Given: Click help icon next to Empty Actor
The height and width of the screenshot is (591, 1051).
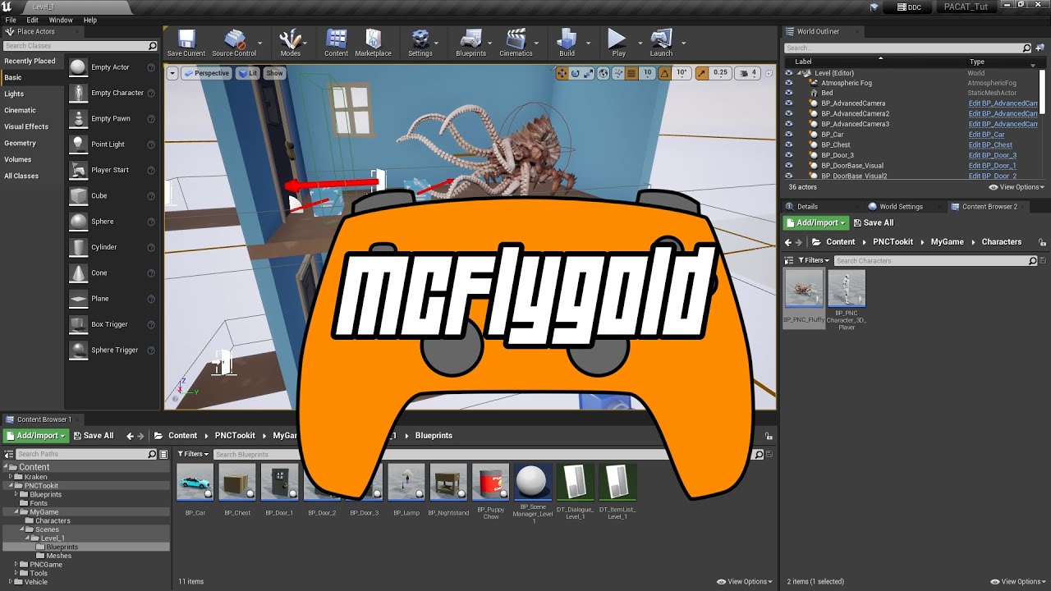Looking at the screenshot, I should point(151,67).
